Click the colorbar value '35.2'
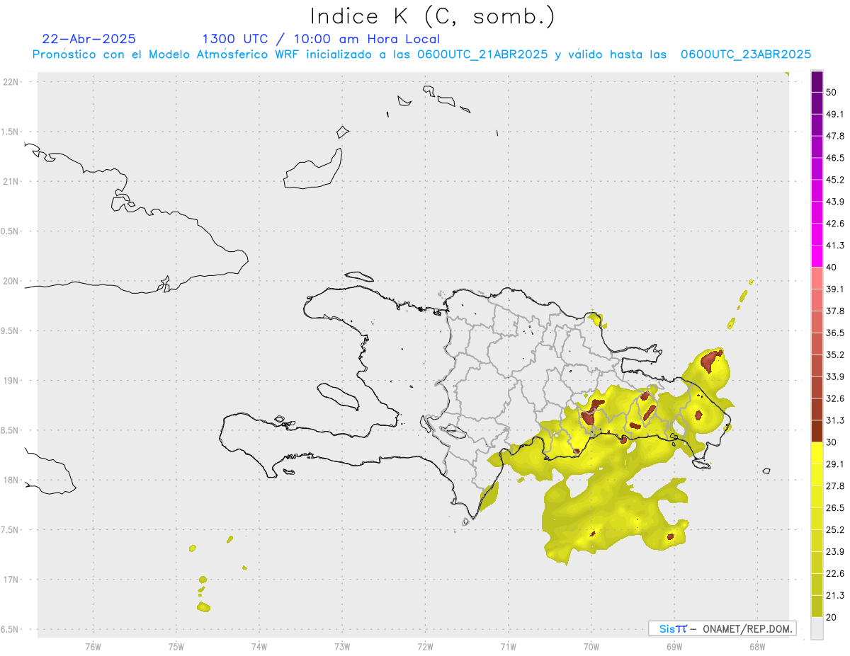The width and height of the screenshot is (850, 656). click(x=835, y=355)
